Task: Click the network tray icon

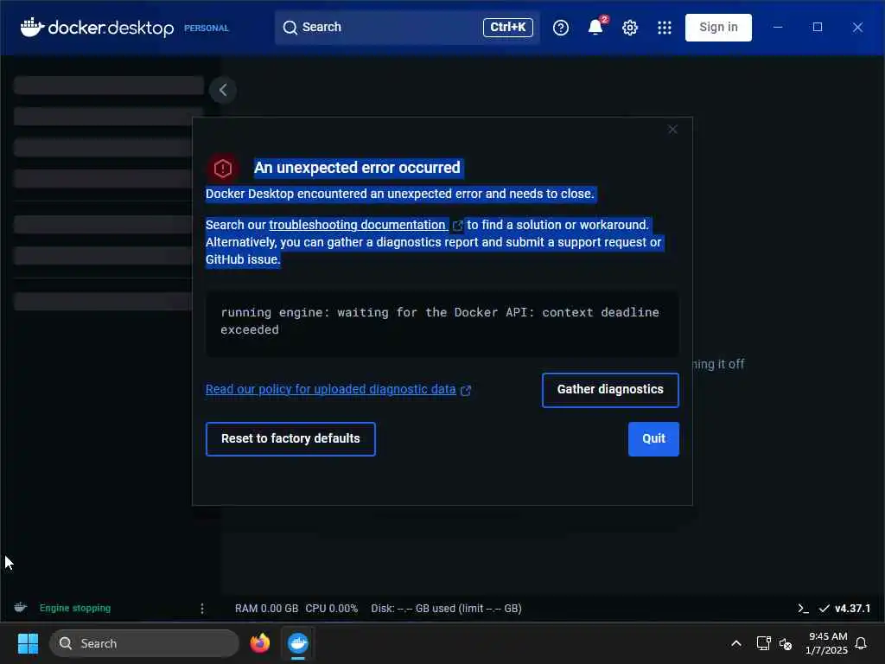Action: click(x=763, y=643)
